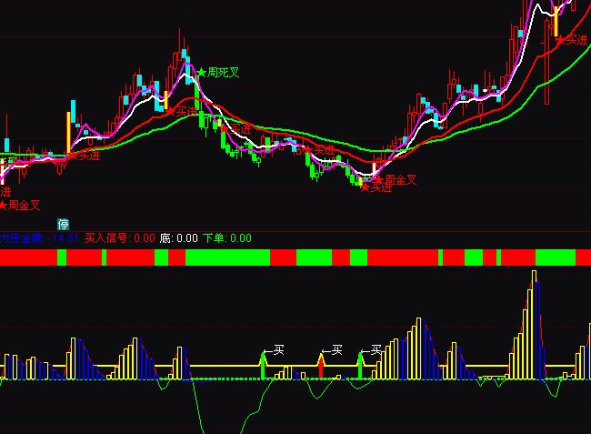Click the rightmost red segment of color band

coord(584,258)
